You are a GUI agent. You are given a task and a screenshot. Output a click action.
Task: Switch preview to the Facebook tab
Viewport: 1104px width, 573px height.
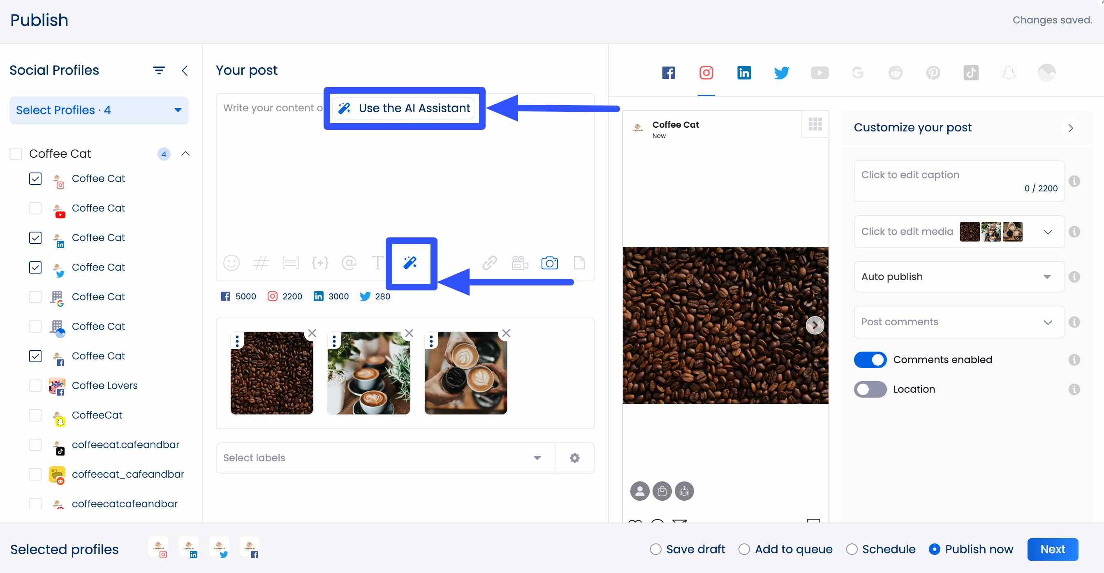(x=668, y=72)
